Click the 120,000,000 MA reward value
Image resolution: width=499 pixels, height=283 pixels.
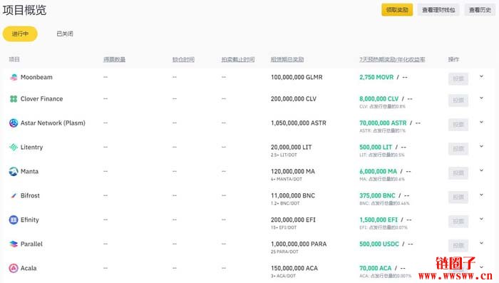tap(293, 172)
